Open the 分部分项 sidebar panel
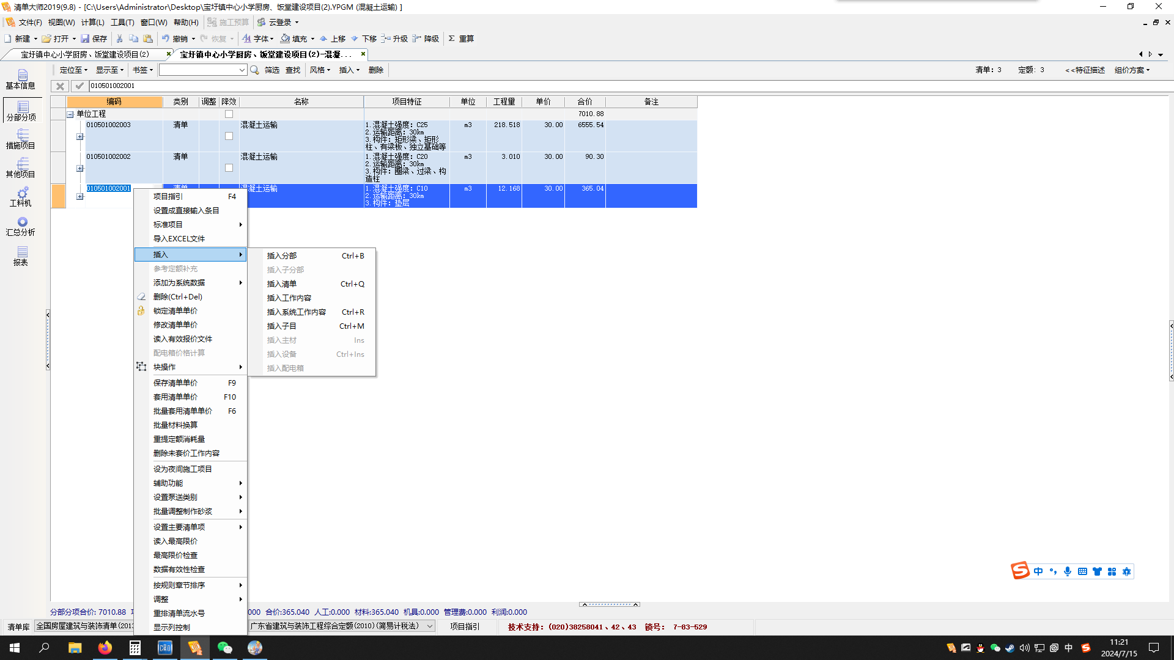 [x=21, y=111]
